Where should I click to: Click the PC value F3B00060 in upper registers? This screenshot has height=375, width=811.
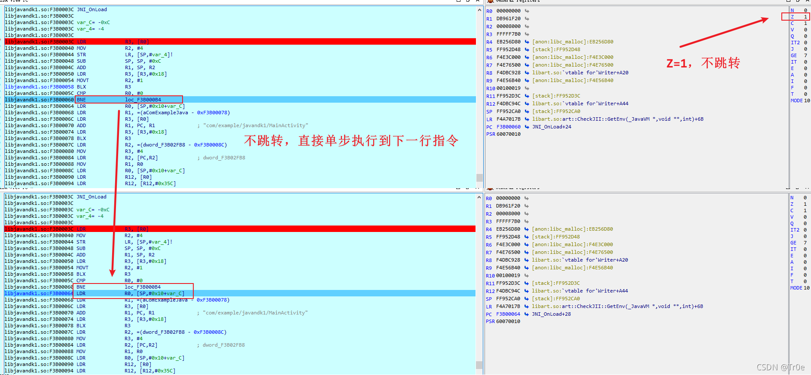pos(509,127)
